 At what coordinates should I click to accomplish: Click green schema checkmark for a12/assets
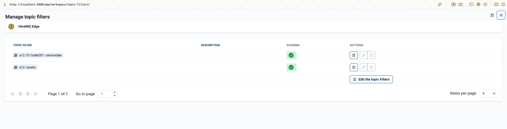pos(291,67)
